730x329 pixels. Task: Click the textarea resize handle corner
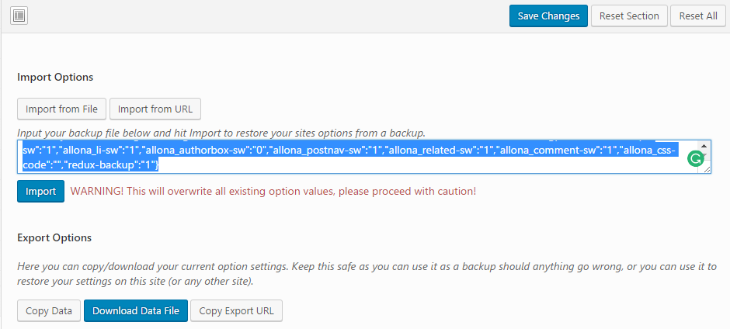[x=707, y=168]
